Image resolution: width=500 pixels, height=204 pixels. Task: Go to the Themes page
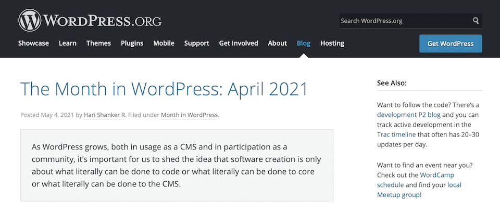click(98, 43)
